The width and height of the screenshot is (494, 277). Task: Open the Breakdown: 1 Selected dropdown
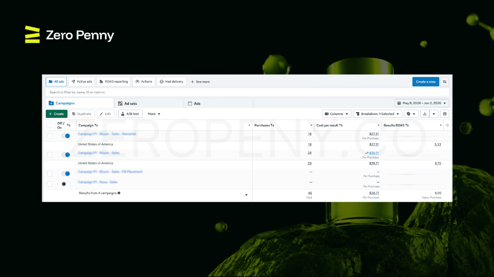[x=378, y=114]
